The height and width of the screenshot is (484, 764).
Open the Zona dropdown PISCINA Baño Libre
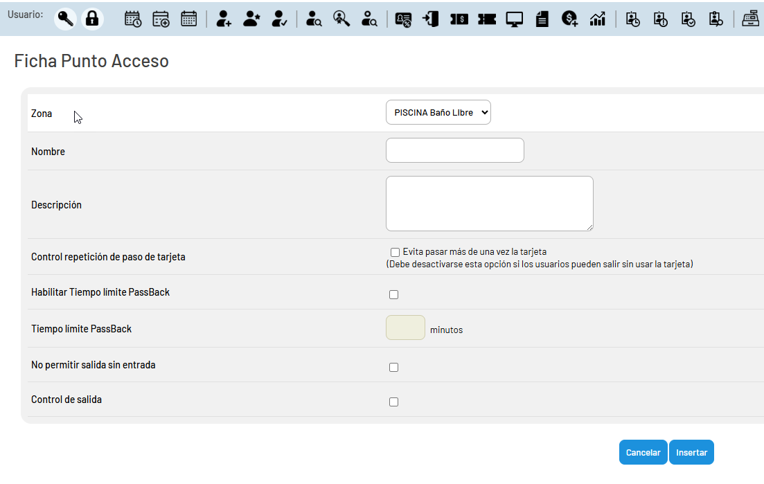coord(438,112)
